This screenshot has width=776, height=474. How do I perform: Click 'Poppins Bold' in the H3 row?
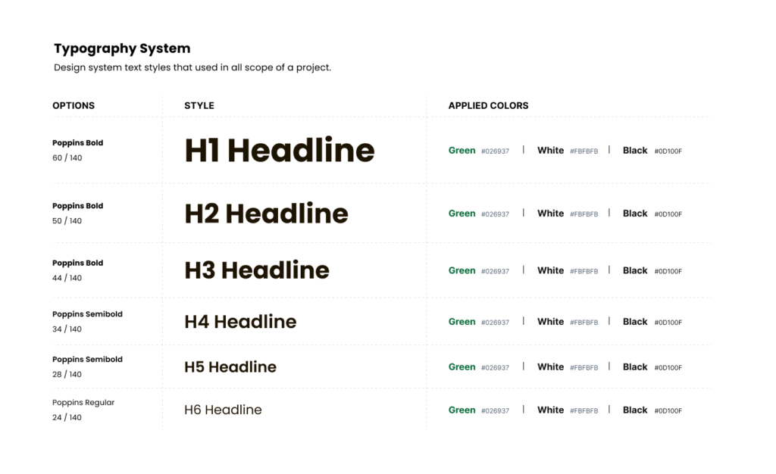78,263
